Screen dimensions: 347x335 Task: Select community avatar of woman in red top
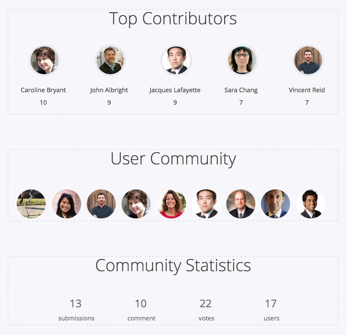[171, 204]
